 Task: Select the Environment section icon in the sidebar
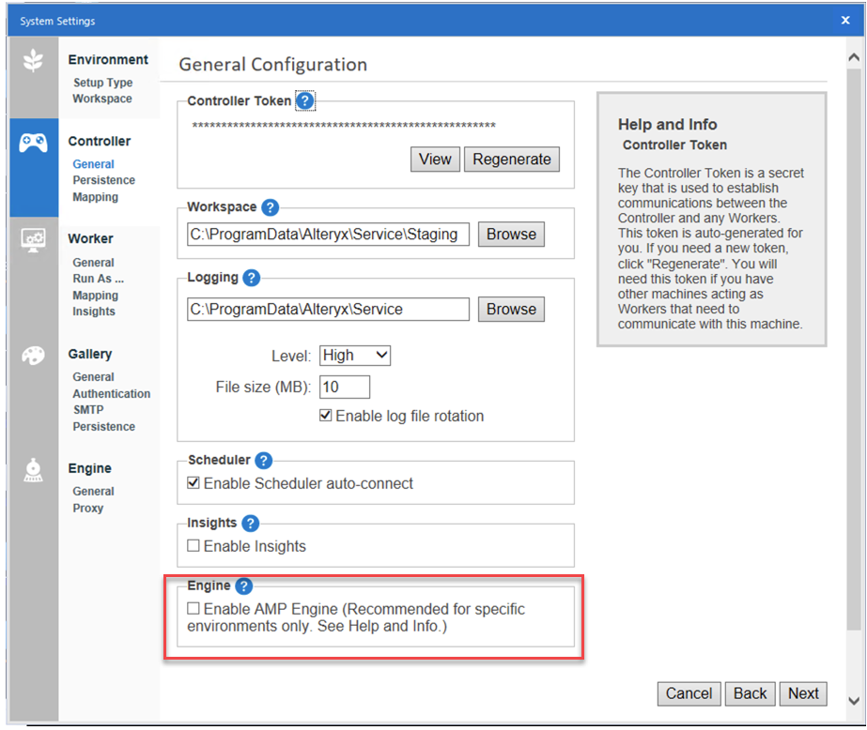[x=32, y=58]
